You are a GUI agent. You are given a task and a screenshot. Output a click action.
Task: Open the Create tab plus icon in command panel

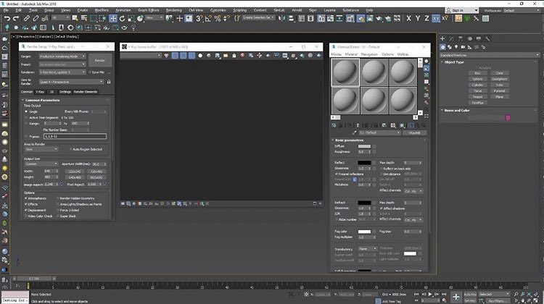(442, 38)
